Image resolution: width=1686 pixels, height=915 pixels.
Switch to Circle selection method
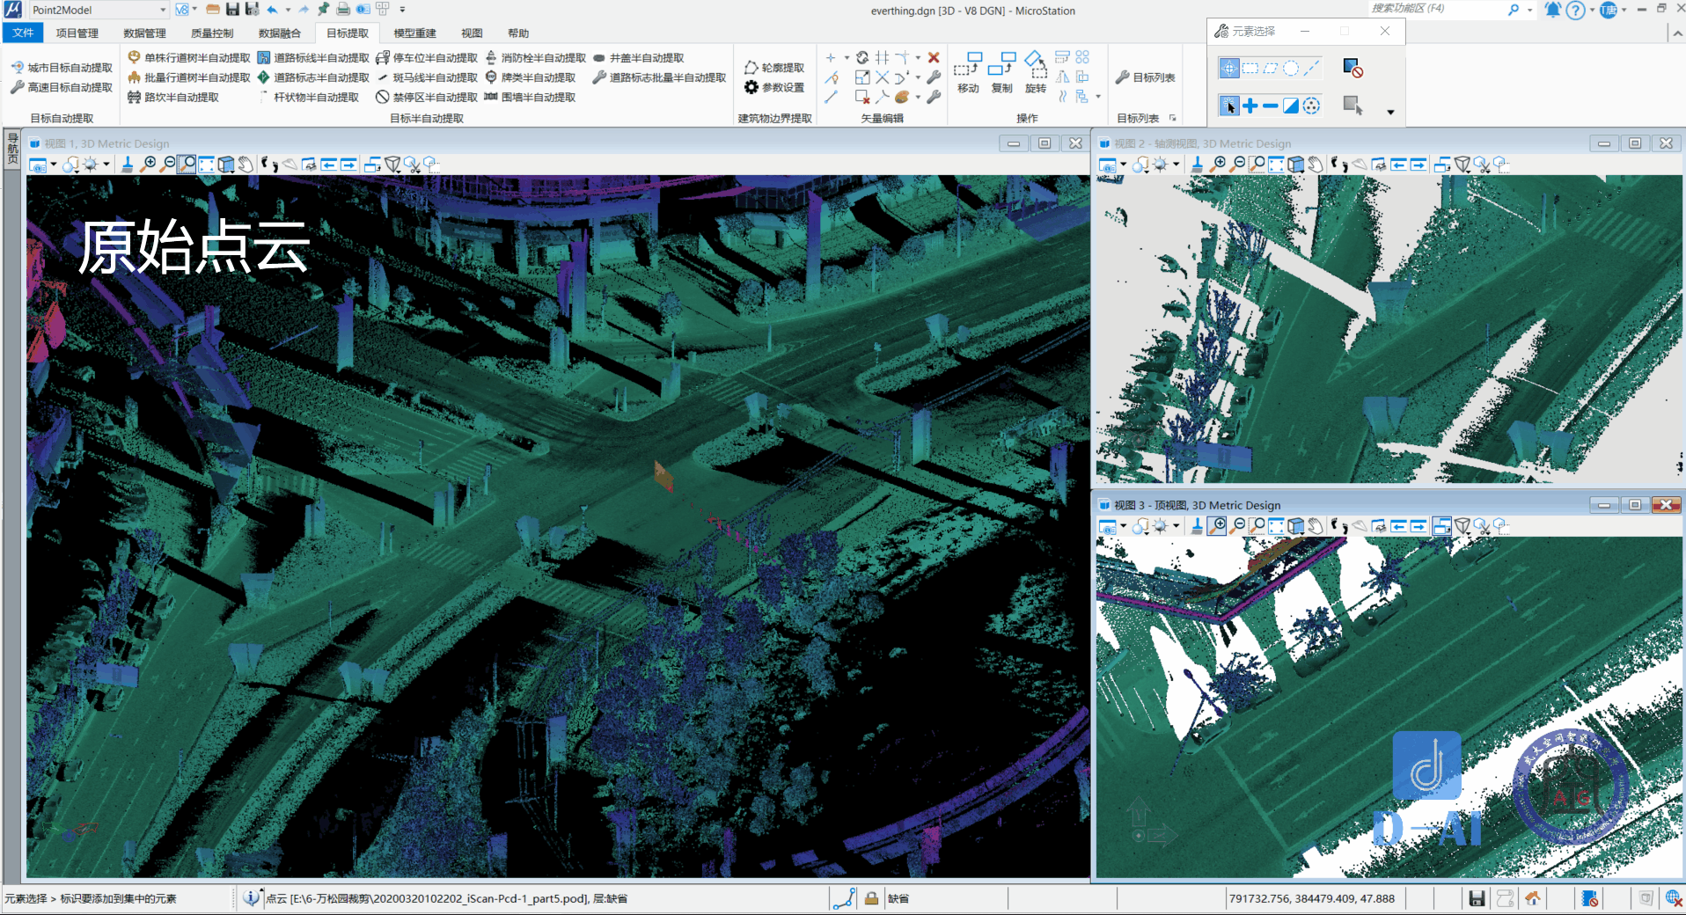(1291, 68)
